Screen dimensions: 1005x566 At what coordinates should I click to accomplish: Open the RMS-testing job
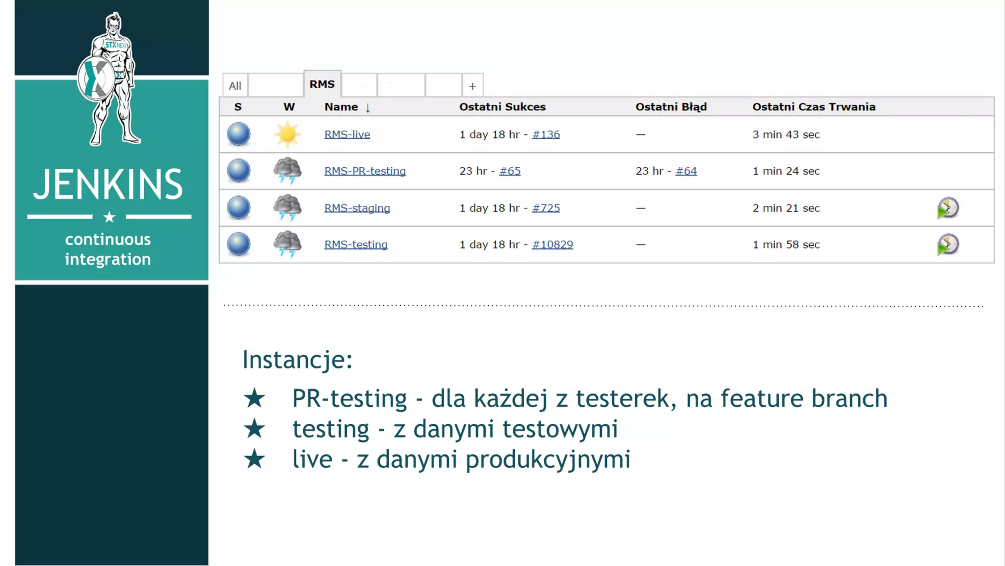pyautogui.click(x=356, y=244)
